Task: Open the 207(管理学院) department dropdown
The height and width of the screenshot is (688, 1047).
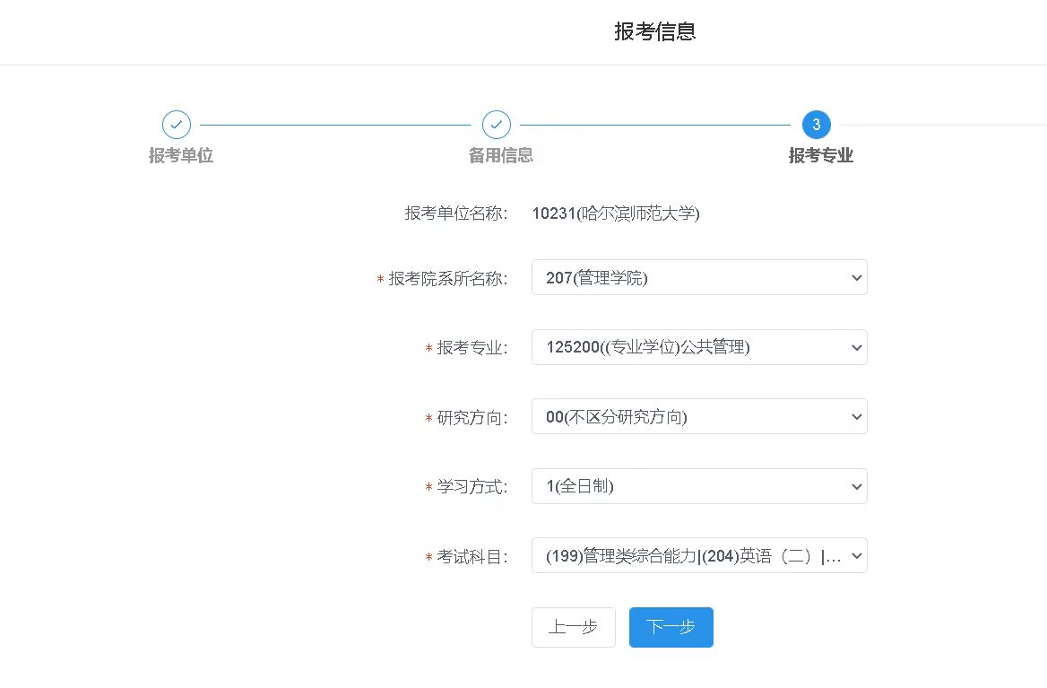Action: coord(698,278)
